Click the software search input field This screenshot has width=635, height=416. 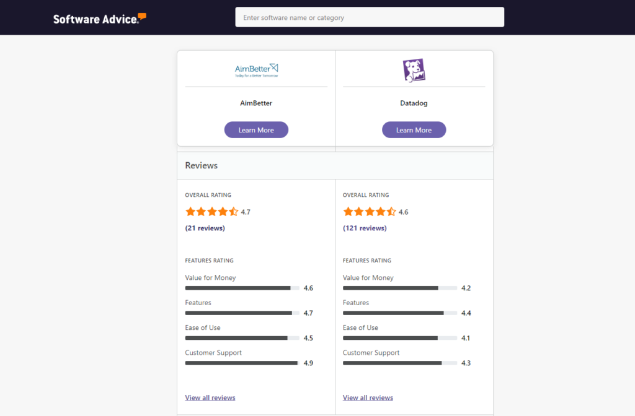coord(369,17)
